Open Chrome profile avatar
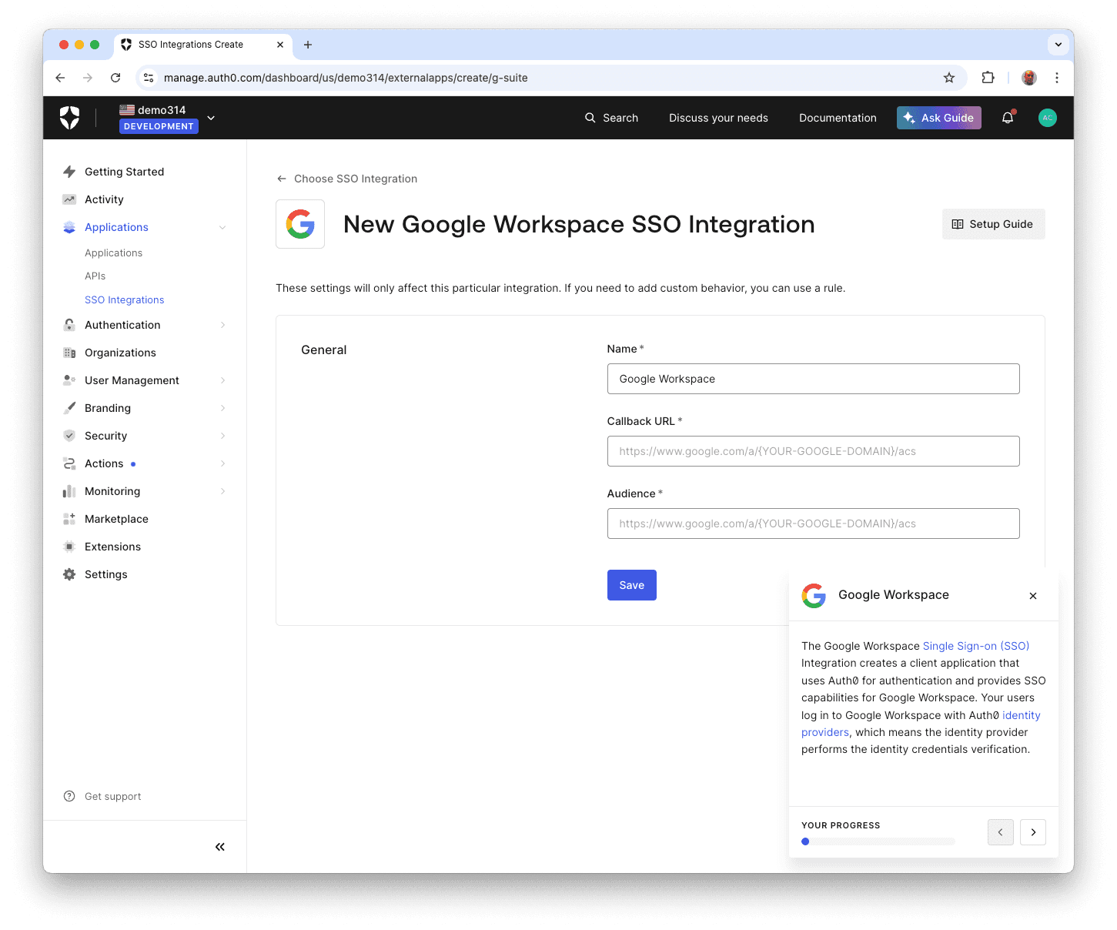The height and width of the screenshot is (930, 1117). pyautogui.click(x=1029, y=78)
